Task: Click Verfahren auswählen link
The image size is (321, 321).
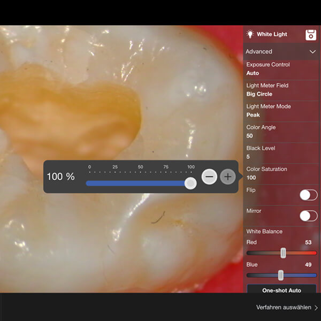Action: point(284,307)
